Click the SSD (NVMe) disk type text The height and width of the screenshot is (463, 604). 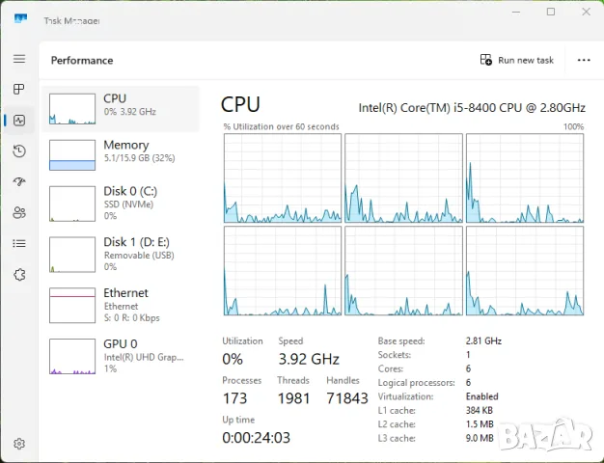[x=128, y=204]
